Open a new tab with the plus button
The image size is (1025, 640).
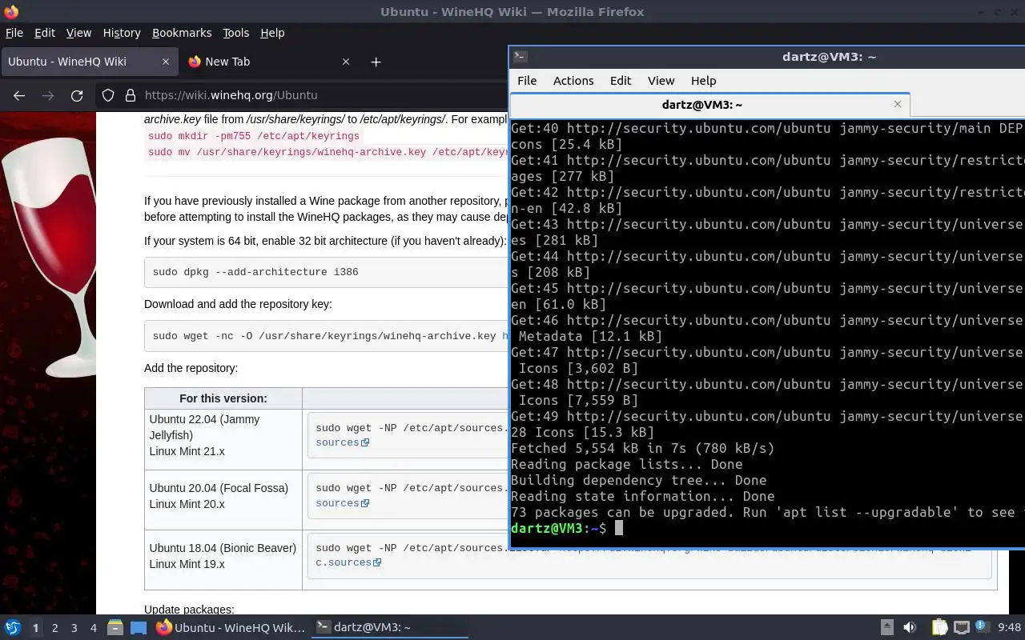376,62
